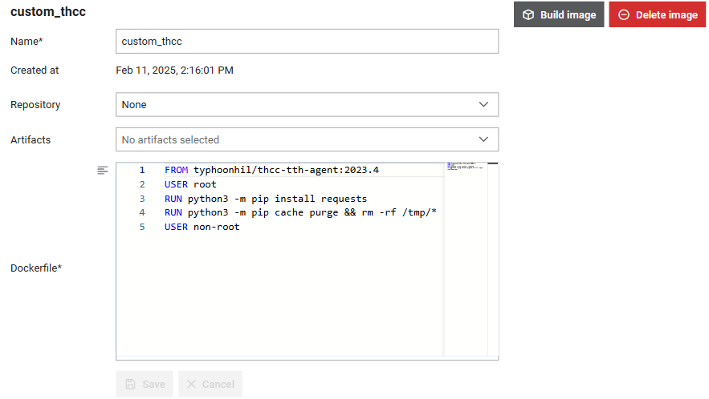The height and width of the screenshot is (399, 709).
Task: Click the code minimap in the Dockerfile editor
Action: (466, 167)
